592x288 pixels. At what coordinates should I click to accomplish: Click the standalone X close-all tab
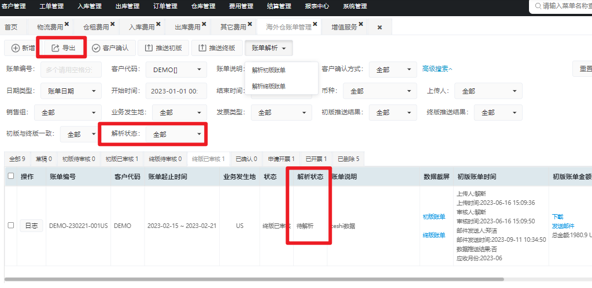tap(380, 27)
